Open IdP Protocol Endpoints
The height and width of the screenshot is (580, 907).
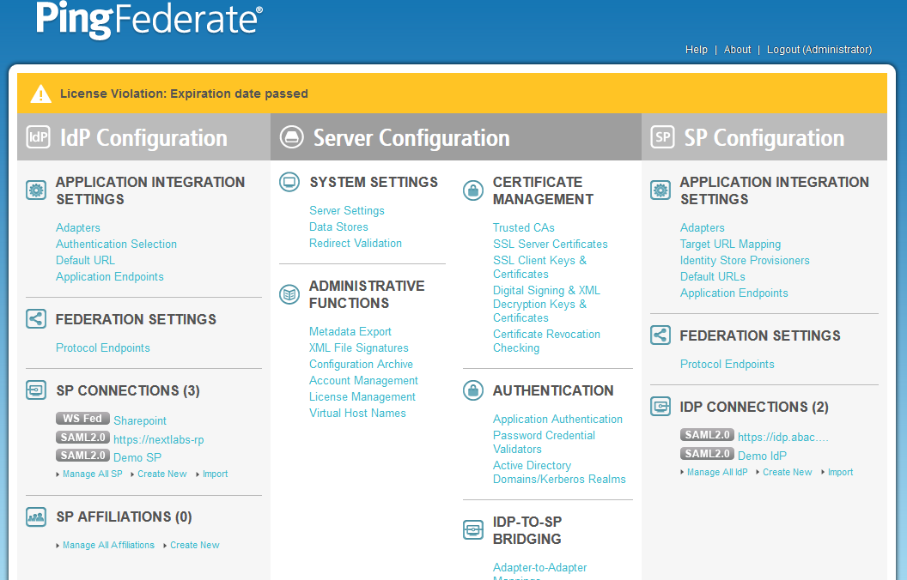[x=103, y=347]
